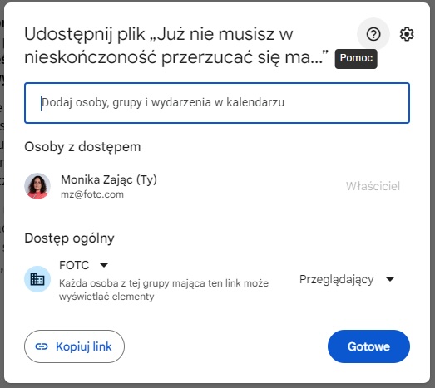Open the Pomoc help icon

point(373,34)
